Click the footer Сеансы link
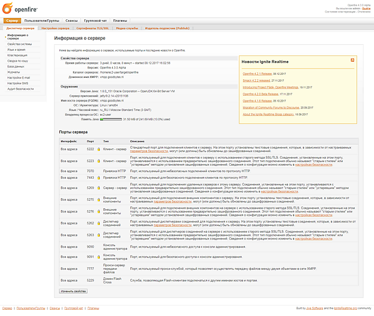Image resolution: width=374 pixels, height=316 pixels. tap(55, 309)
